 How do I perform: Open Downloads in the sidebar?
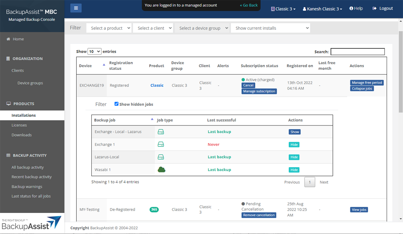click(x=22, y=135)
